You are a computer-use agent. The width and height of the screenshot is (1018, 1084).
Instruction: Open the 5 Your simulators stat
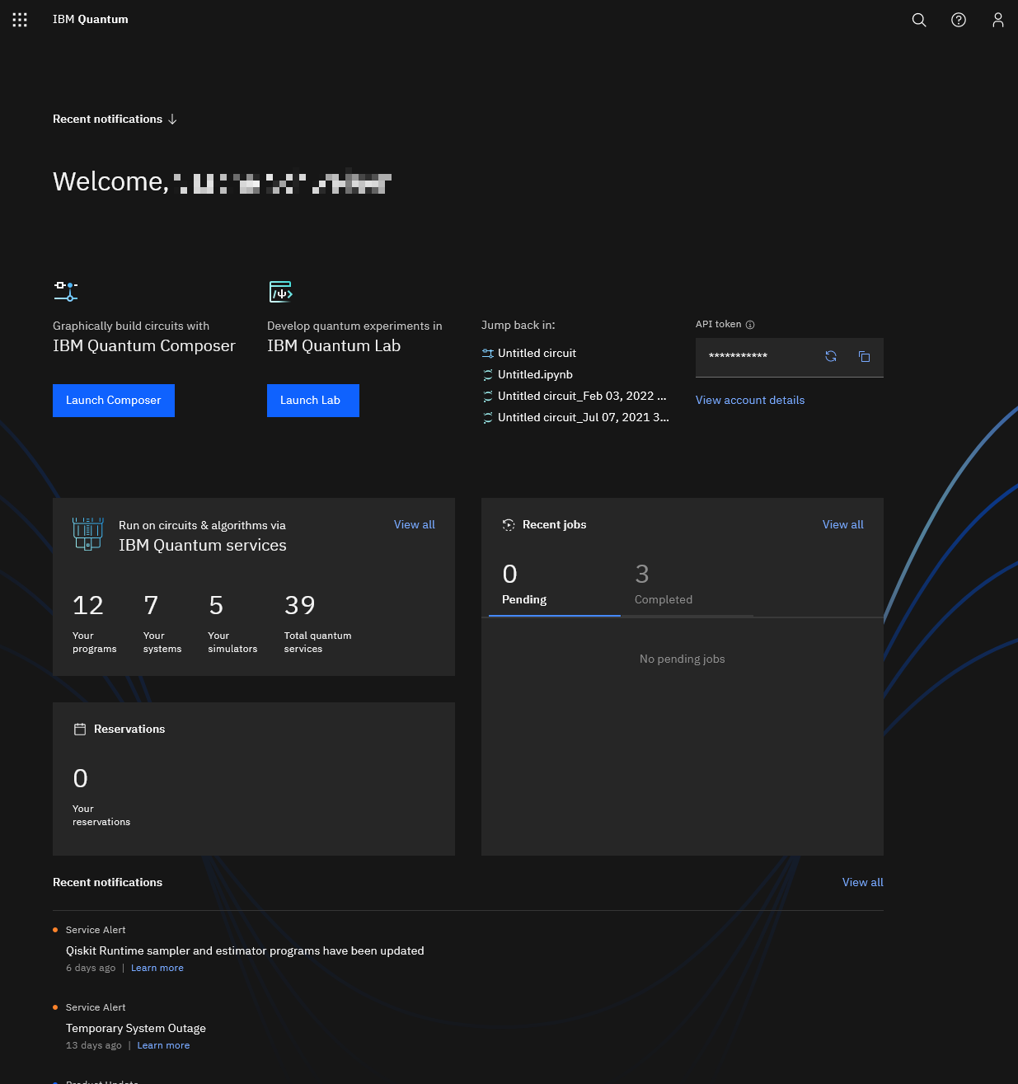coord(233,624)
